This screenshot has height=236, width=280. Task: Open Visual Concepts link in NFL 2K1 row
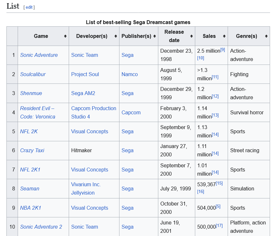click(x=90, y=170)
